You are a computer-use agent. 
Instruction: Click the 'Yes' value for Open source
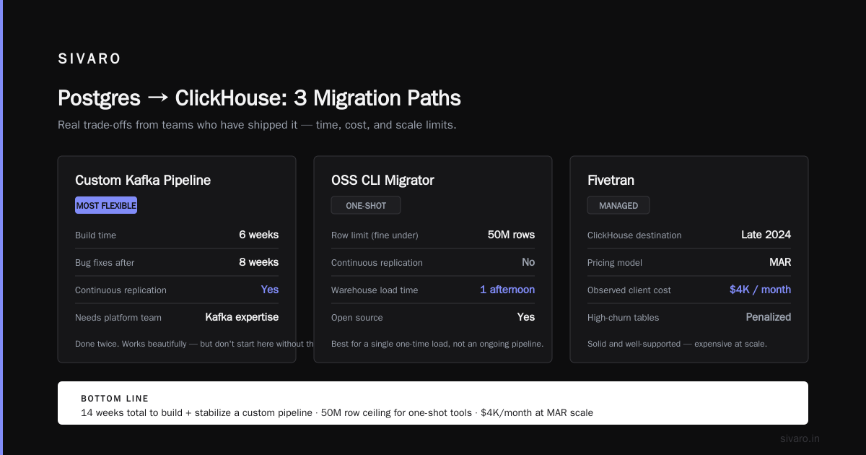coord(526,317)
